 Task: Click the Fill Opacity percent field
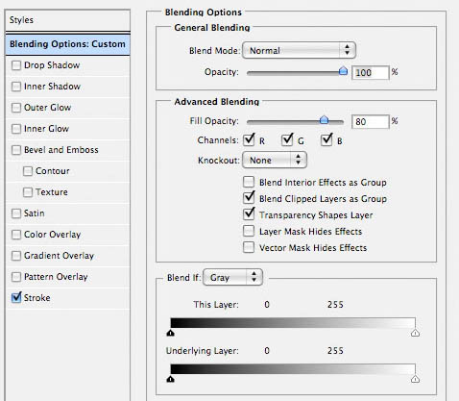[371, 121]
